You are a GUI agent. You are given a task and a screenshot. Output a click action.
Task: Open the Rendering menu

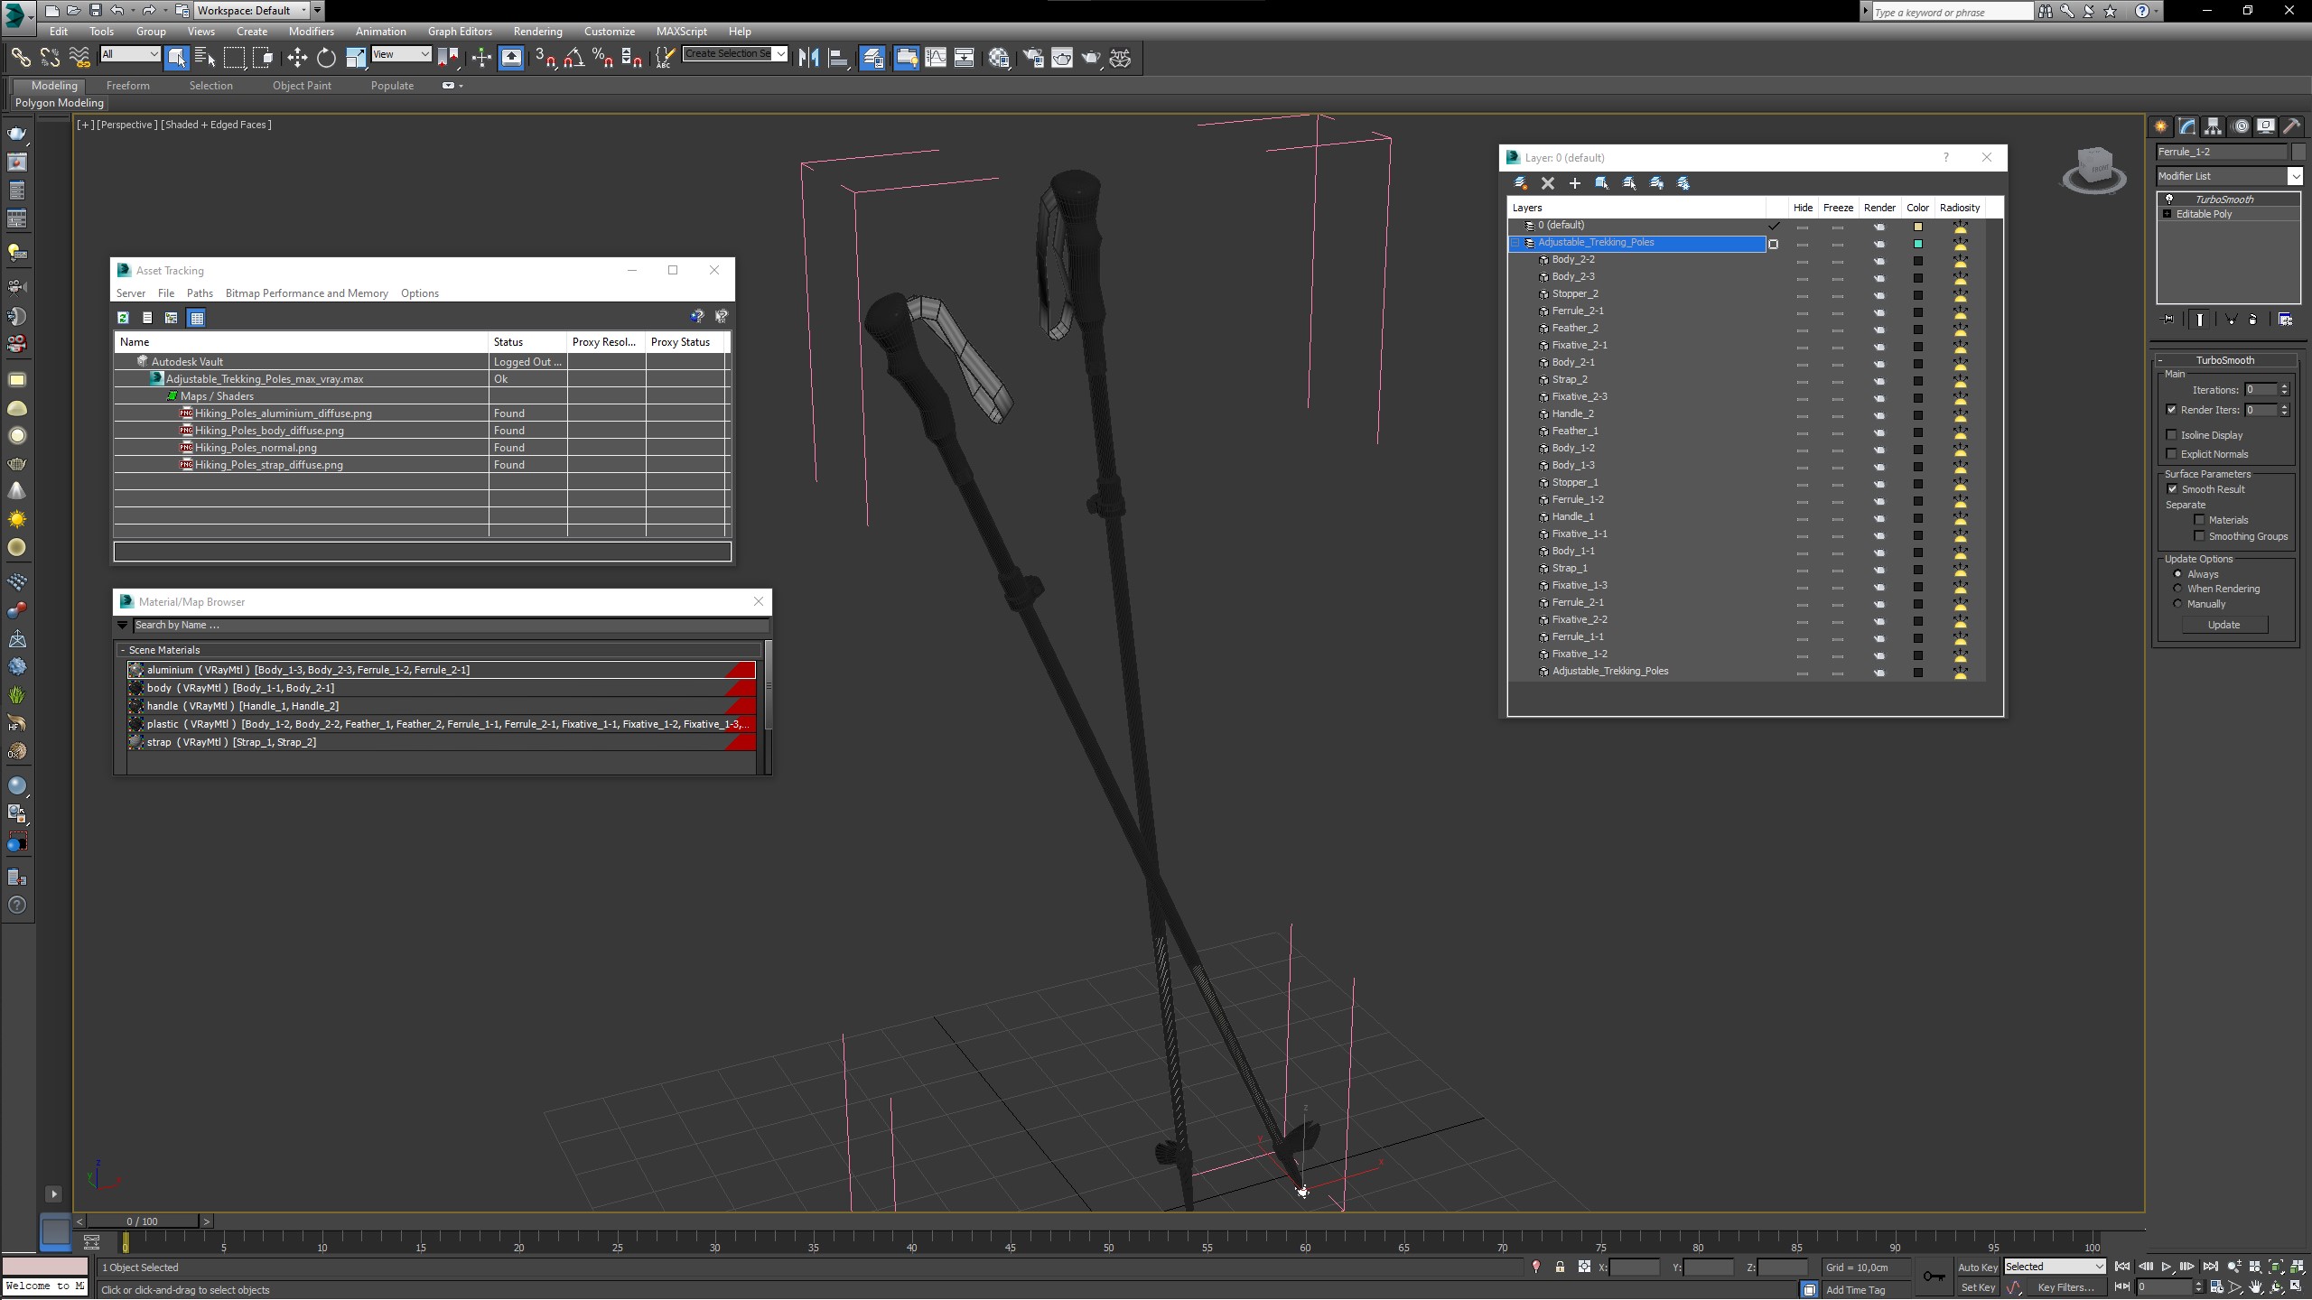[537, 32]
